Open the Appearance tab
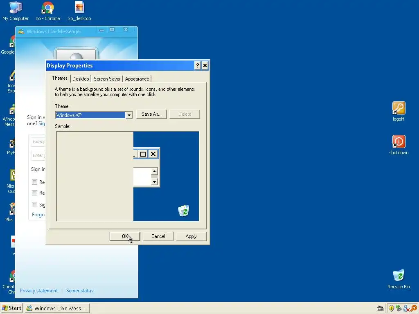Screen dimensions: 419x314 [137, 79]
